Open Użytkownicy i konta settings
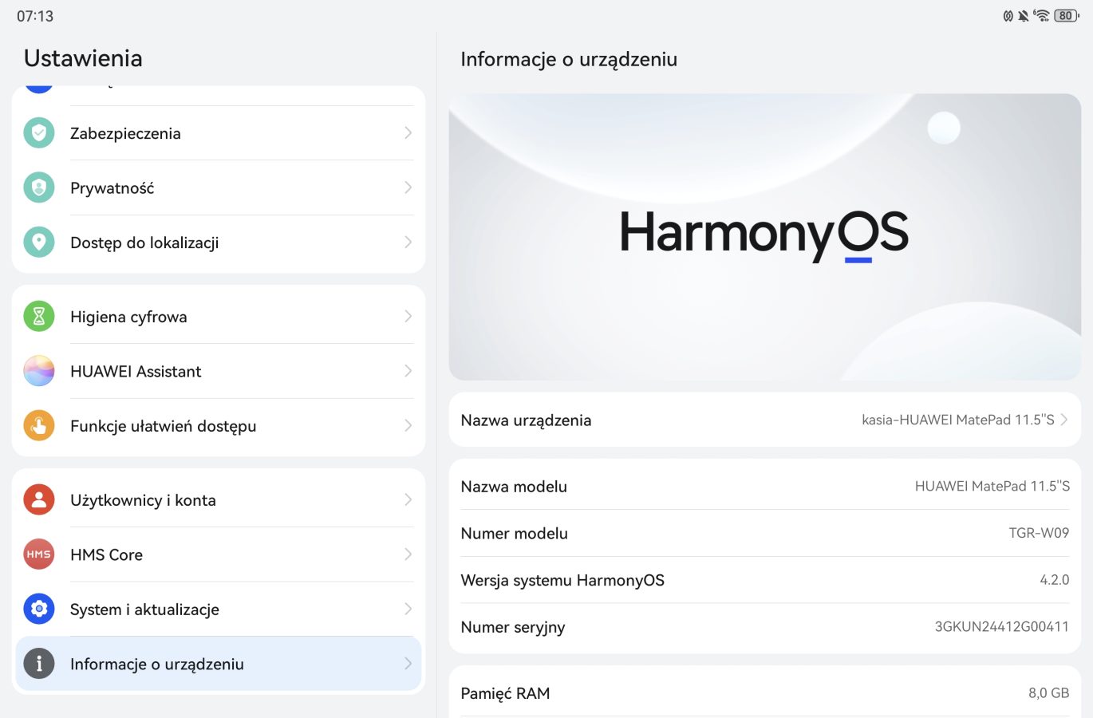 pos(219,500)
